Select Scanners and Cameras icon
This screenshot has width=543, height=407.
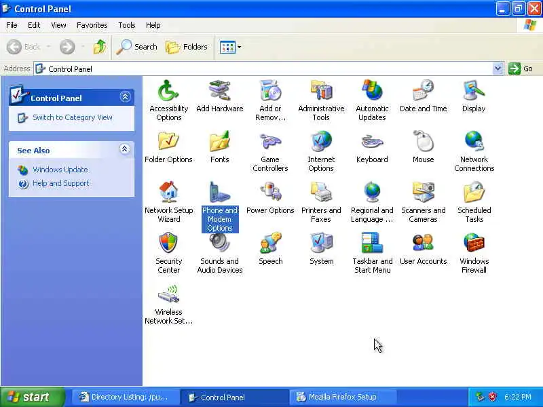pyautogui.click(x=423, y=202)
